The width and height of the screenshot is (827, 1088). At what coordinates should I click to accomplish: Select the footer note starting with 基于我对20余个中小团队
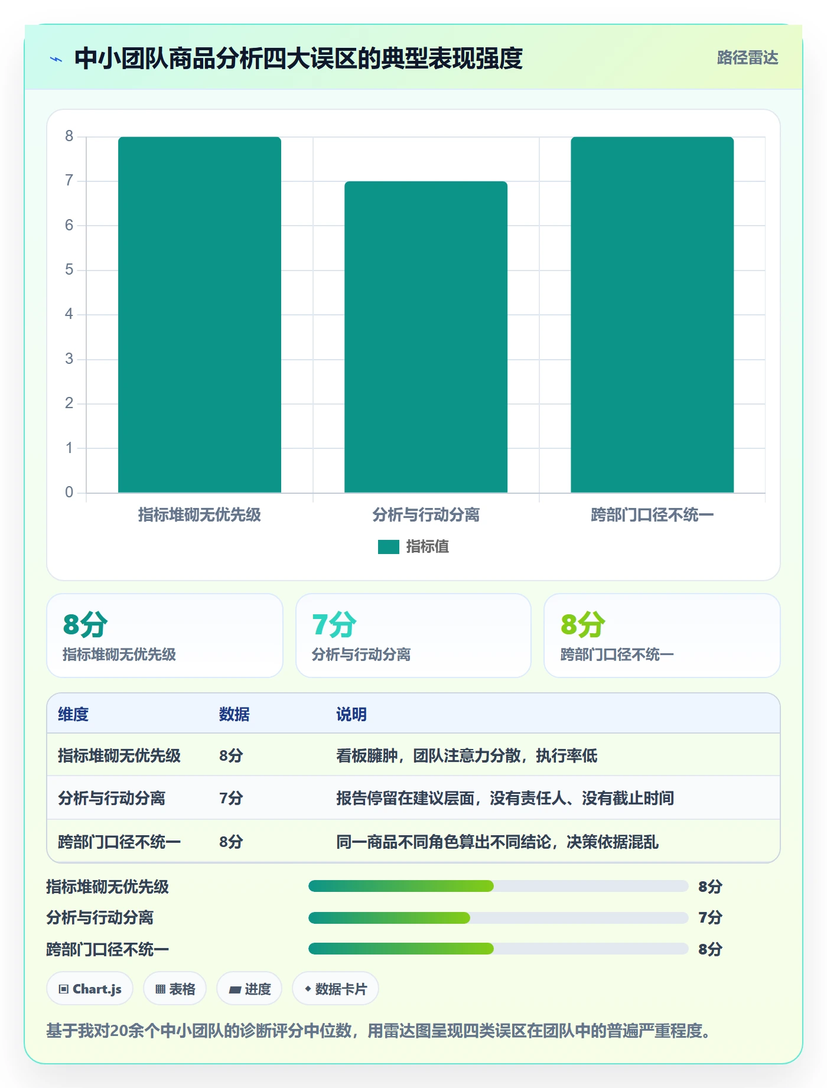pos(380,1031)
